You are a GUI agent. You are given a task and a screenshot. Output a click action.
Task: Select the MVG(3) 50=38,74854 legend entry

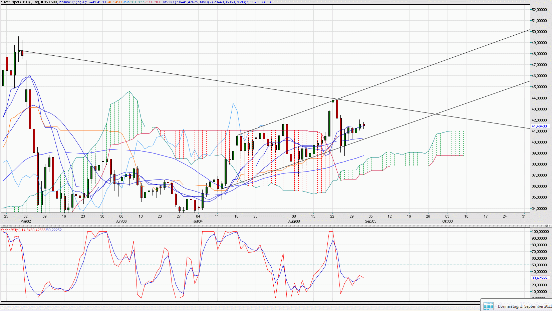254,2
